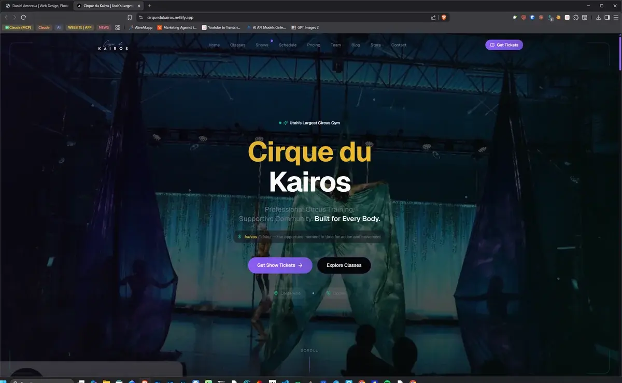Click the orange asterisk Claude extension icon
The image size is (622, 383).
[x=541, y=17]
